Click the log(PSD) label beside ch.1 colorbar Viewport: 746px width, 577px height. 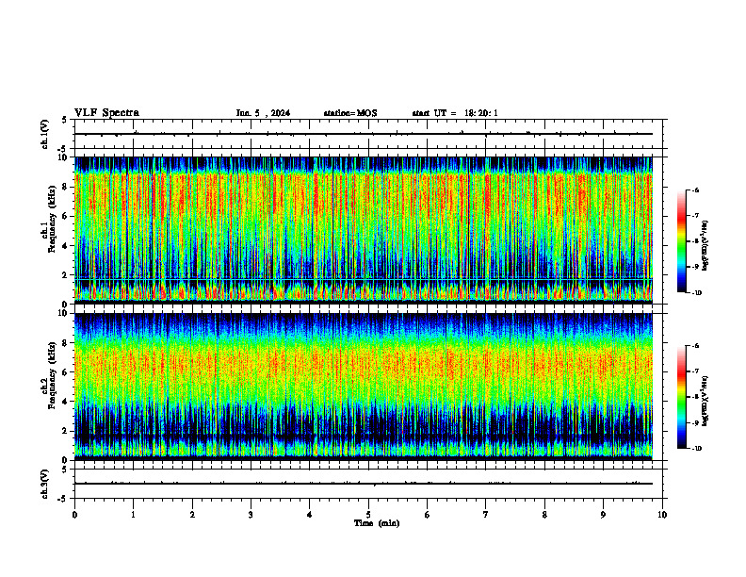point(705,246)
